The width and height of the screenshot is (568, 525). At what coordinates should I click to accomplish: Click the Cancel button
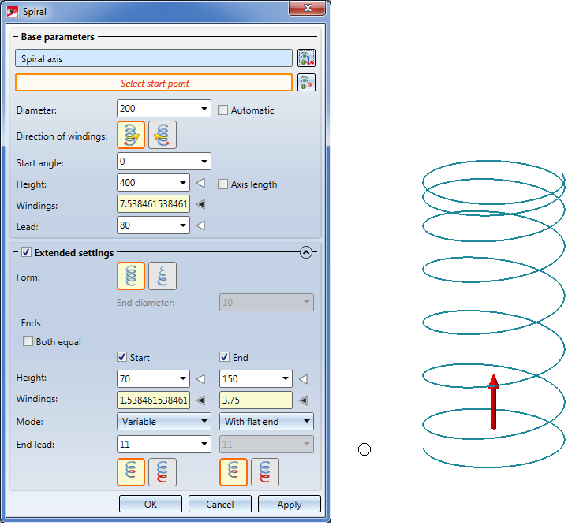pos(220,504)
